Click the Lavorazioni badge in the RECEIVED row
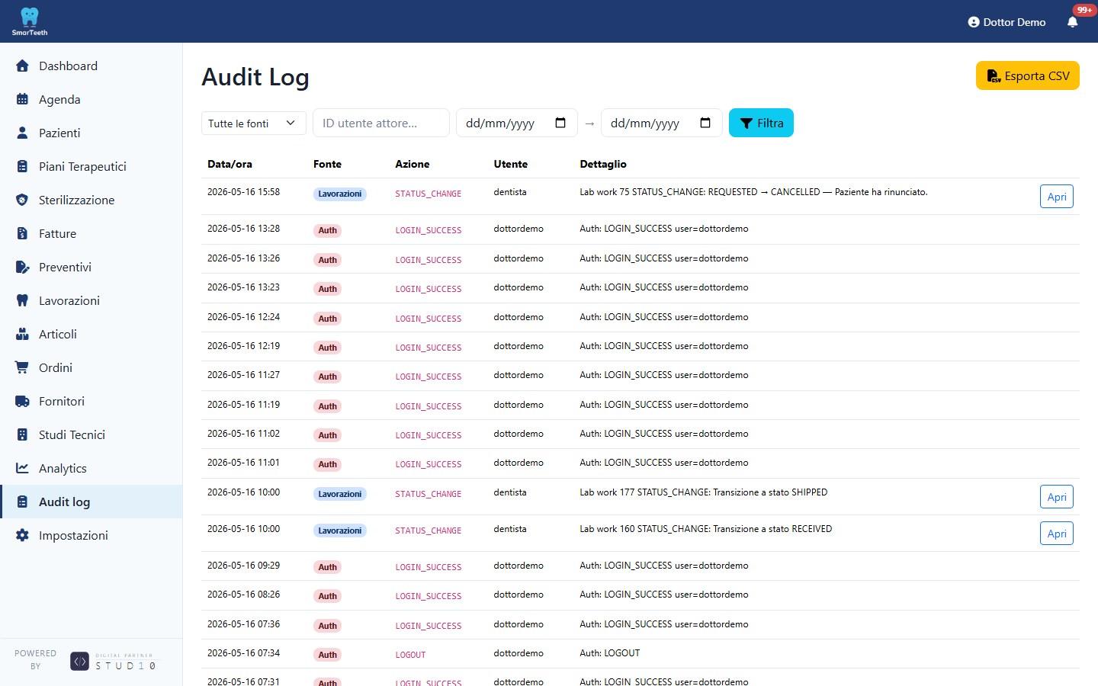Viewport: 1098px width, 686px height. tap(340, 531)
